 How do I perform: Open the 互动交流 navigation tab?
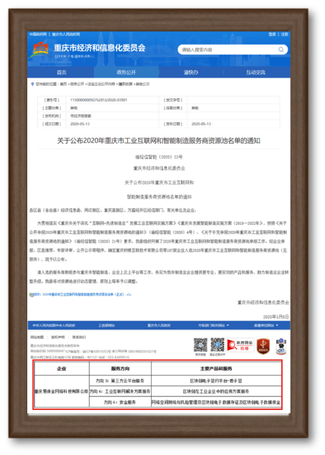point(255,72)
